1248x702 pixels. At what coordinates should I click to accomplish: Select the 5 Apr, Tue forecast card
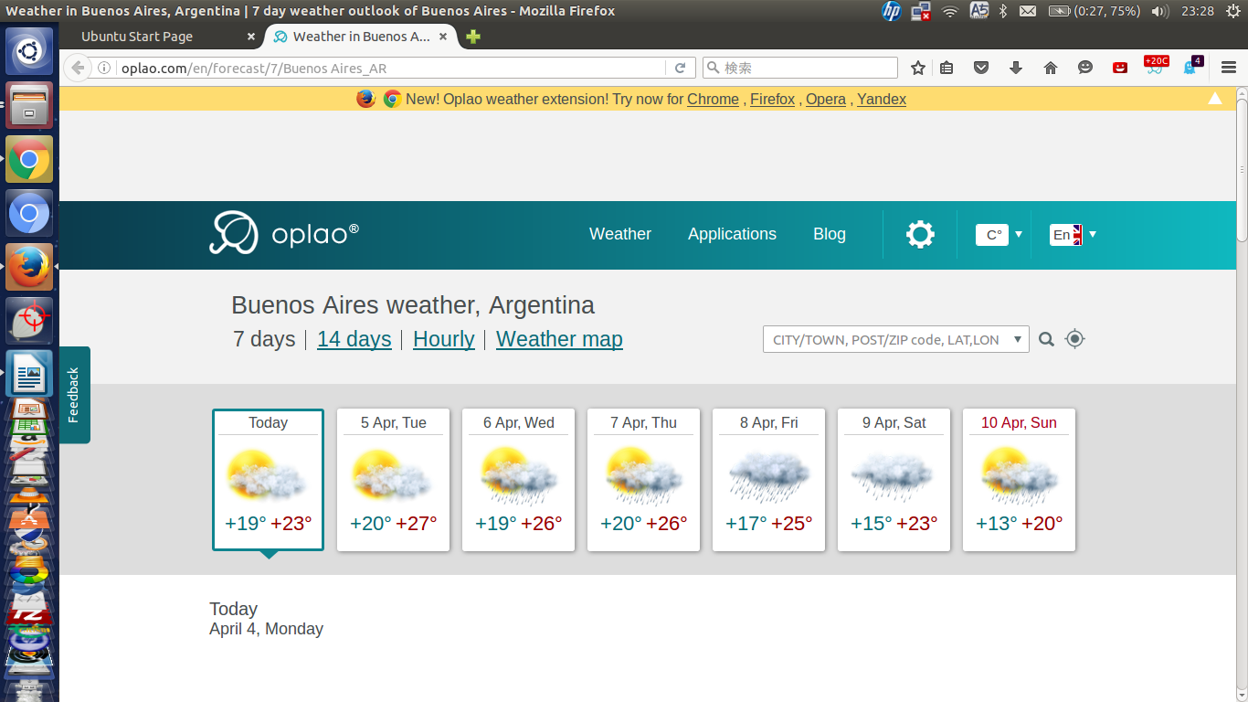pyautogui.click(x=394, y=480)
